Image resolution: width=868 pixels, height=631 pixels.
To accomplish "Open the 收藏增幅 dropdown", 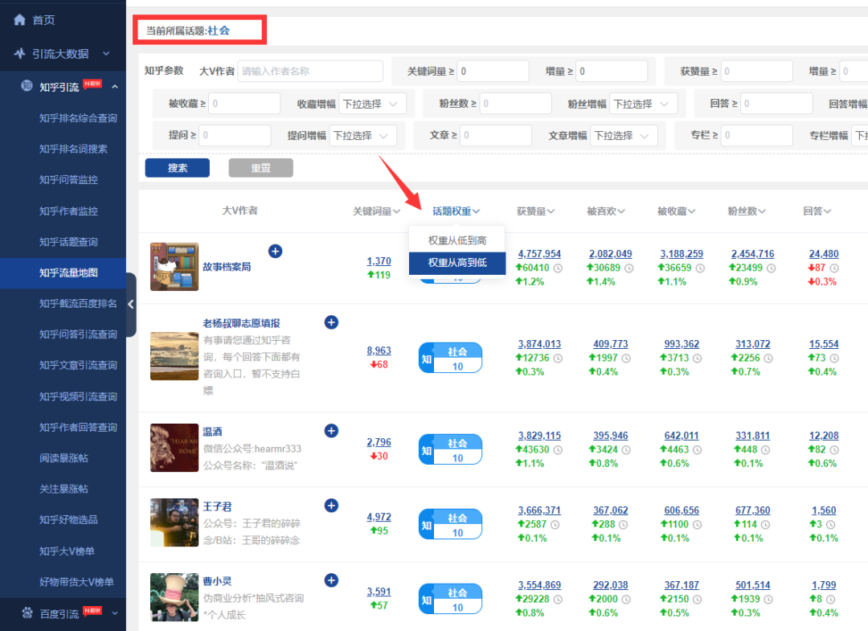I will pos(372,104).
